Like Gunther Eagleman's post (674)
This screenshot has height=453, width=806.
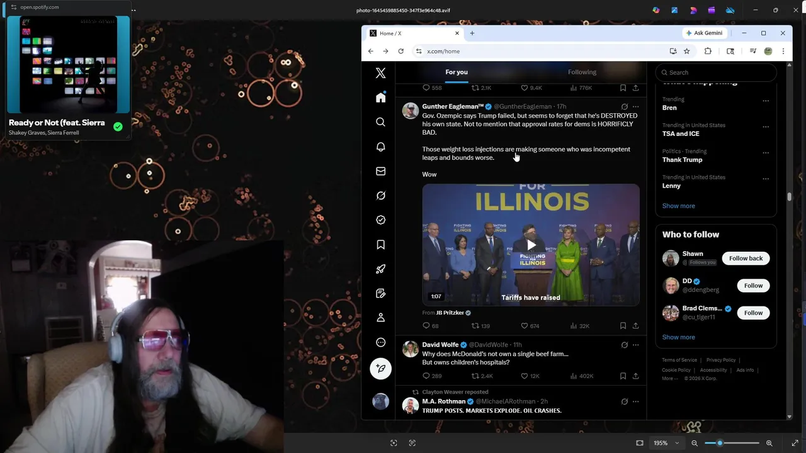tap(530, 326)
